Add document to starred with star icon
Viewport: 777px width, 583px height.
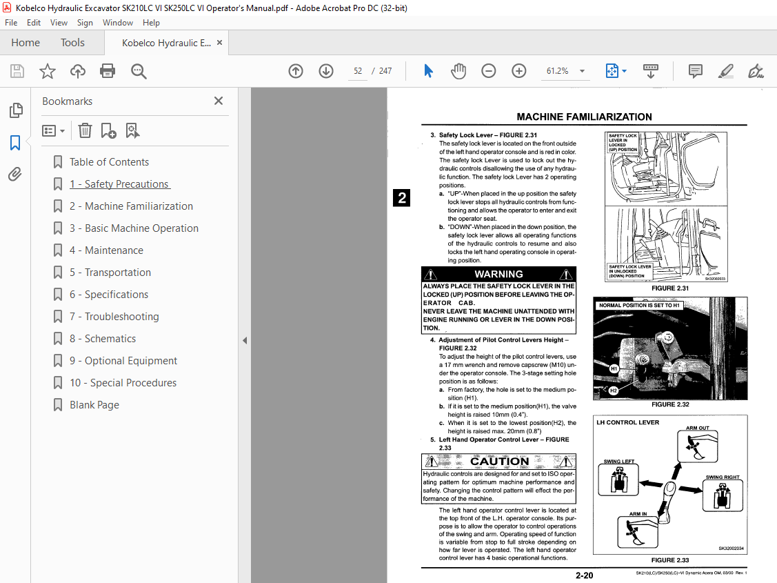click(48, 71)
